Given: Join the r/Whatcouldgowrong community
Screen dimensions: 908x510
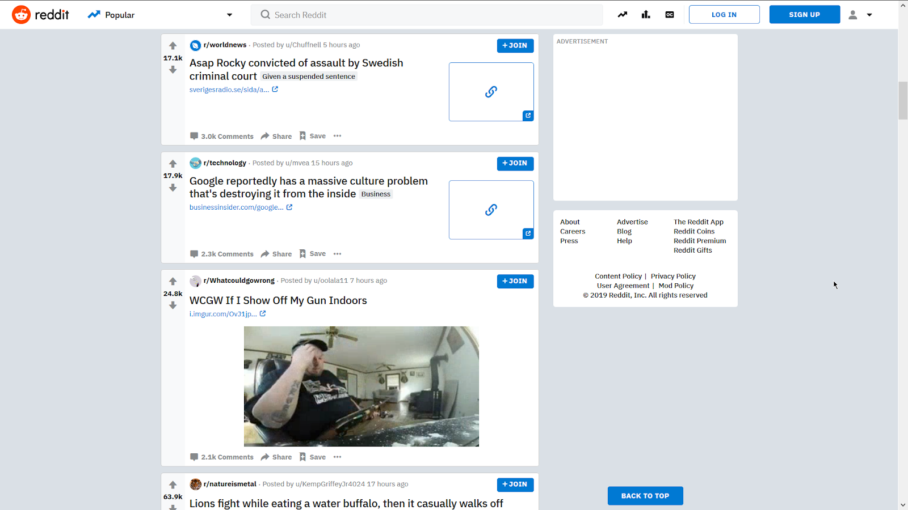Looking at the screenshot, I should tap(515, 281).
